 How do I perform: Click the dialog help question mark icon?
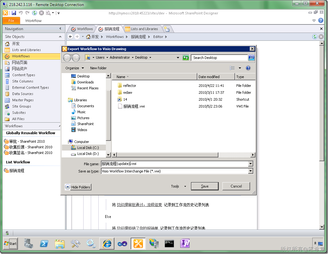248,68
